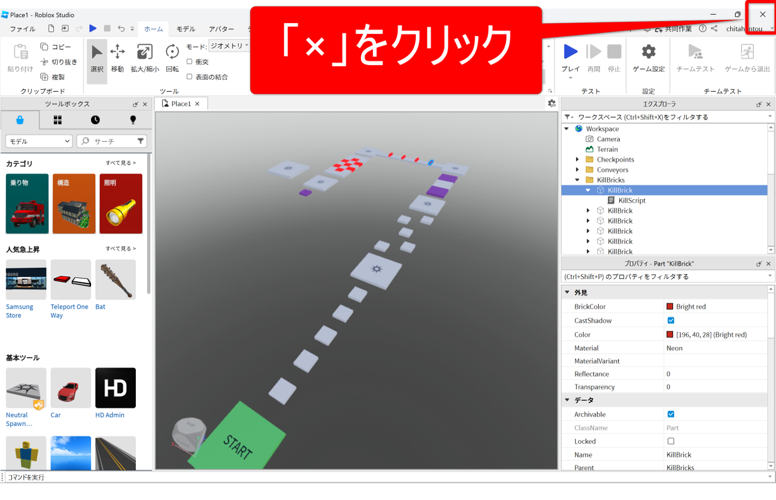Open Toolbox inventory grid tab

pos(58,119)
